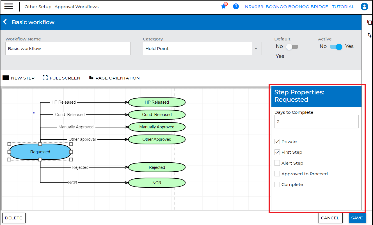Expand the Category dropdown
Screen dimensions: 373x225
256,49
